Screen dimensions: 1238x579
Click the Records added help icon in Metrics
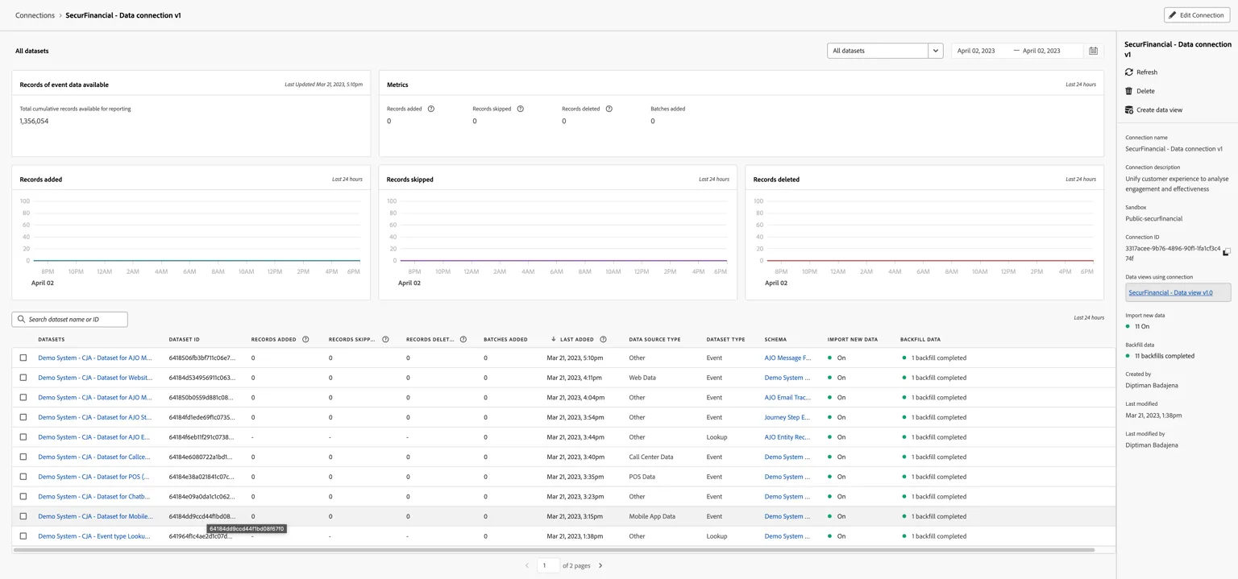pyautogui.click(x=431, y=109)
